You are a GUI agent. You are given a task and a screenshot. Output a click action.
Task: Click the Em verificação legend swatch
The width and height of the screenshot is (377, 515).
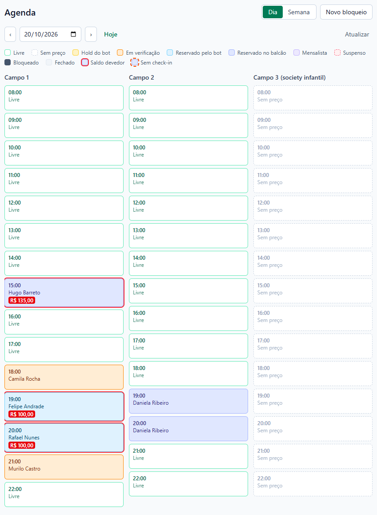point(120,52)
